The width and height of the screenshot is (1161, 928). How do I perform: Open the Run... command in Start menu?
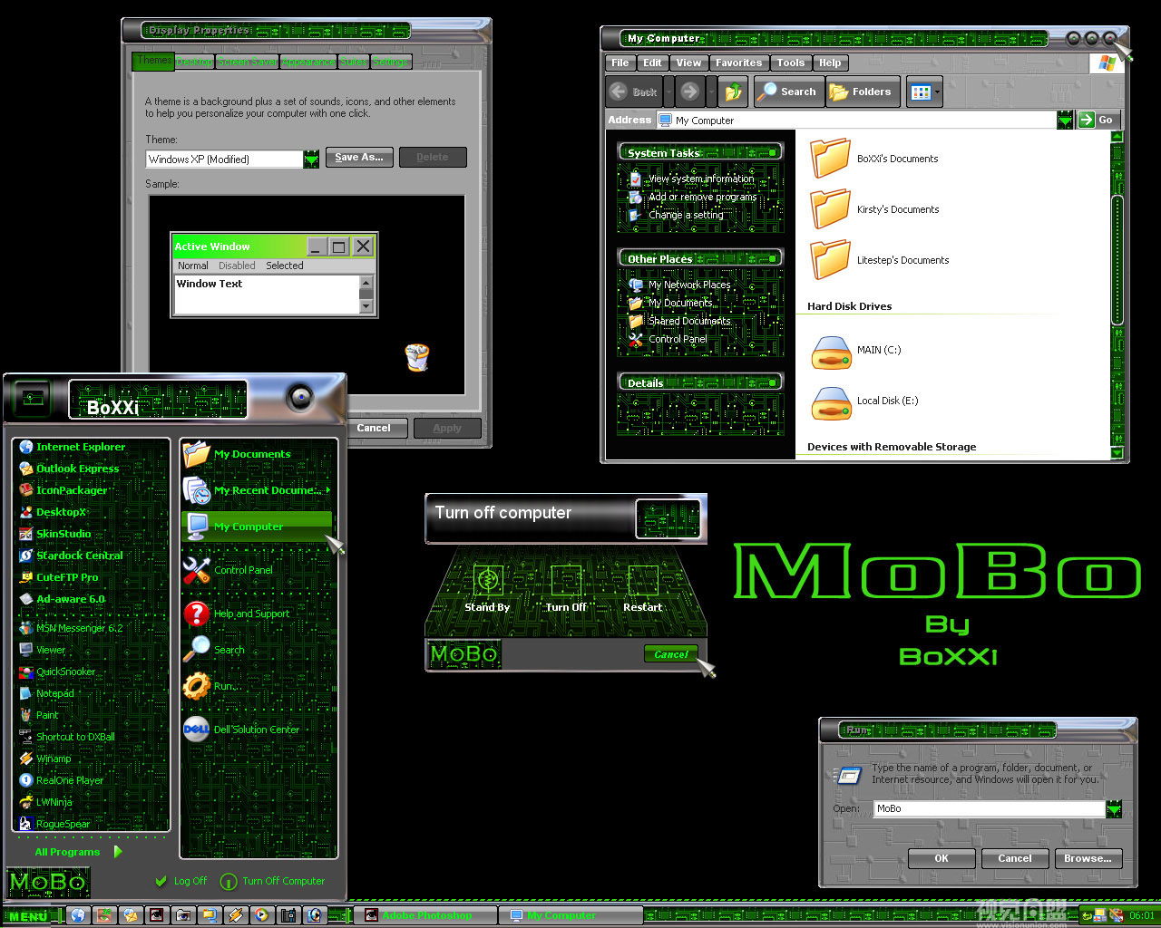(210, 686)
